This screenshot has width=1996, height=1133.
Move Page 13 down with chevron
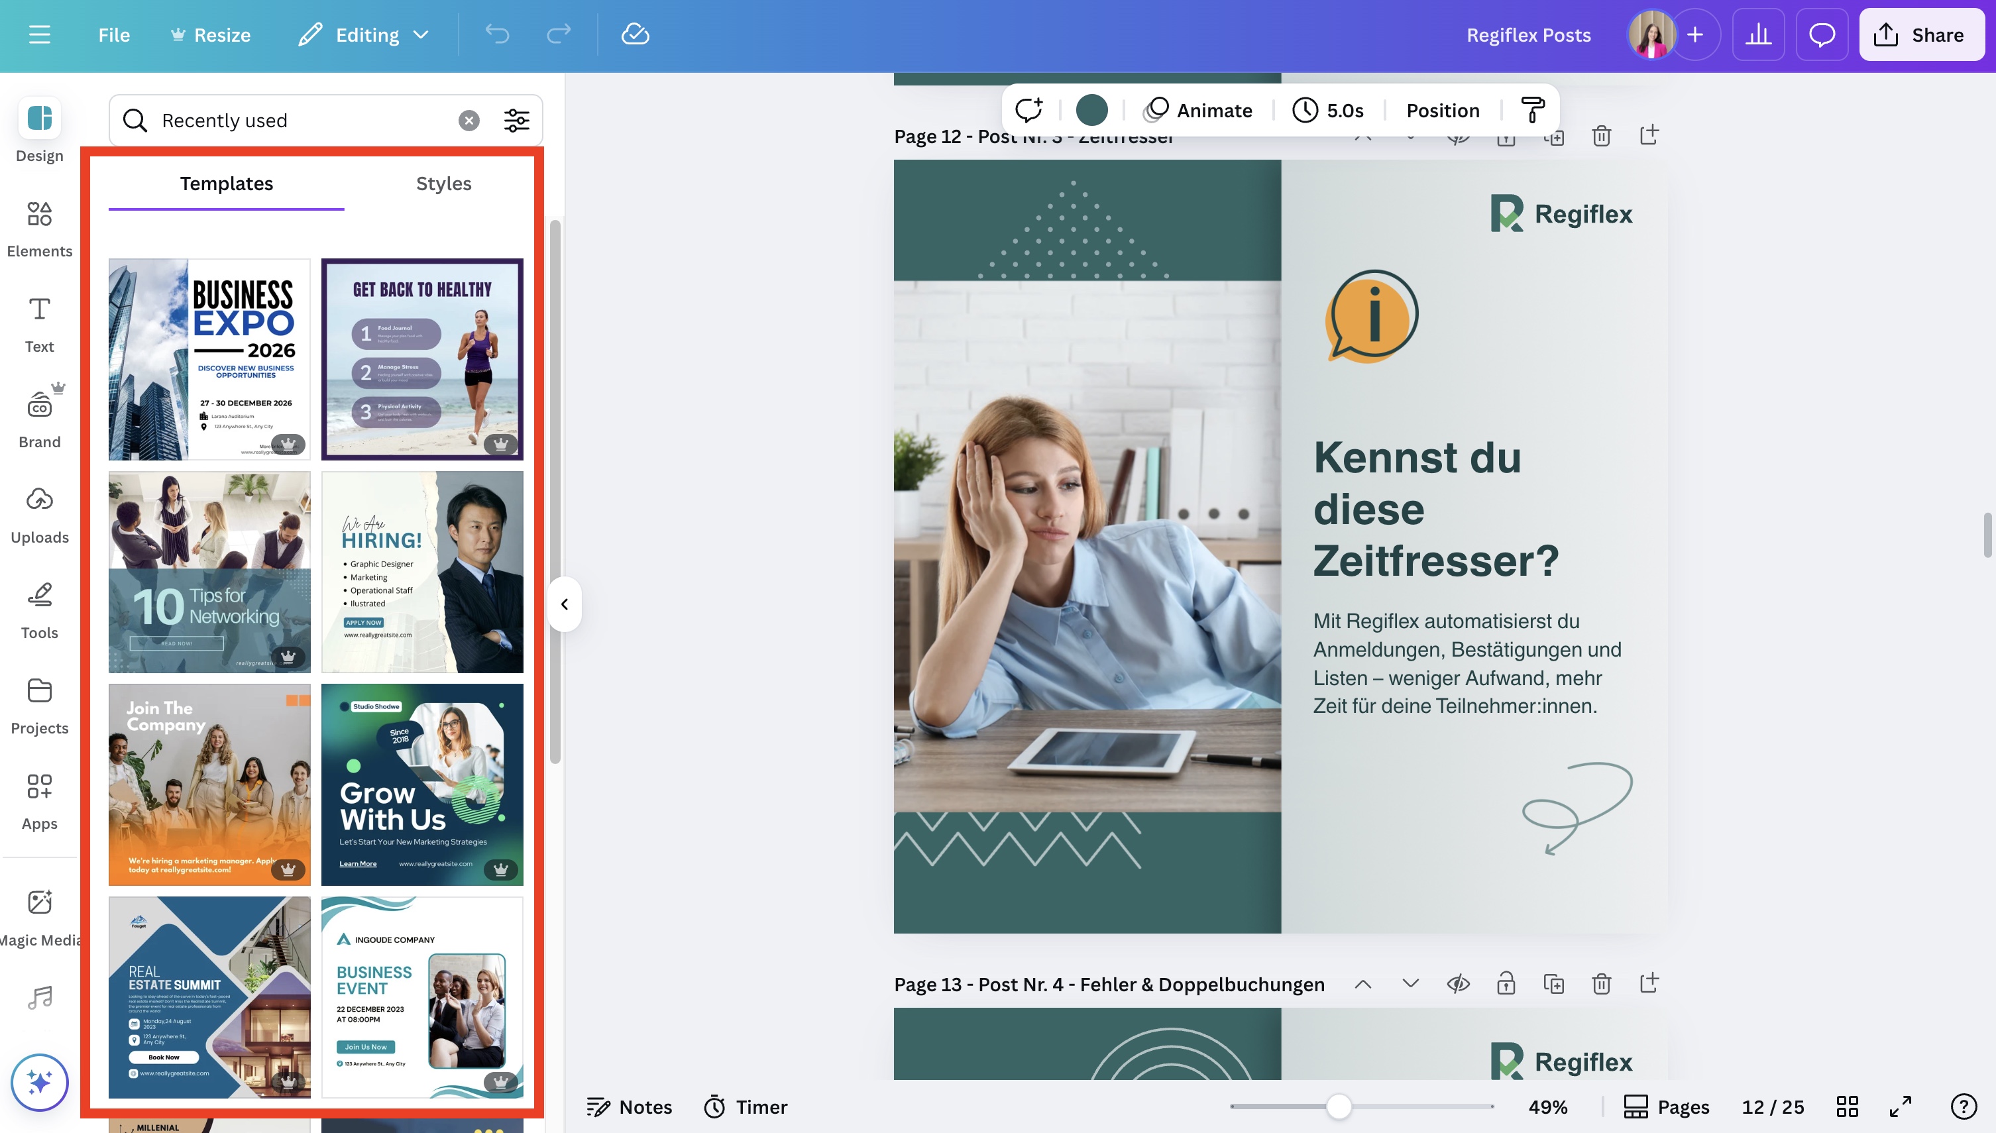1410,984
